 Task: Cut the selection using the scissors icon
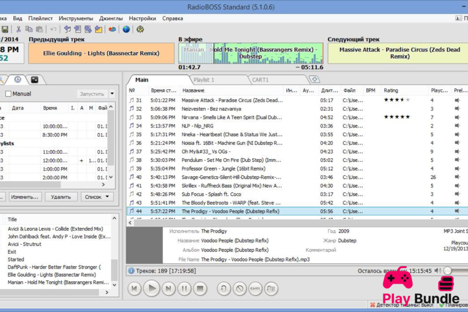pyautogui.click(x=18, y=29)
